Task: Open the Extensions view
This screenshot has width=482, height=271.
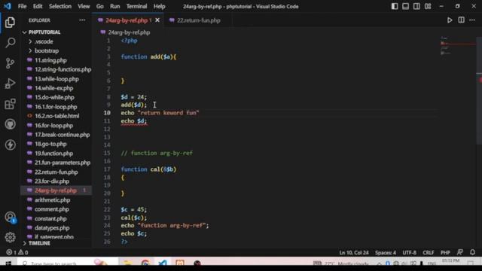Action: [x=10, y=104]
